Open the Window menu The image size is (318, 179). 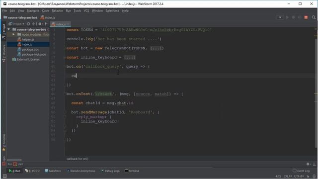(x=97, y=11)
